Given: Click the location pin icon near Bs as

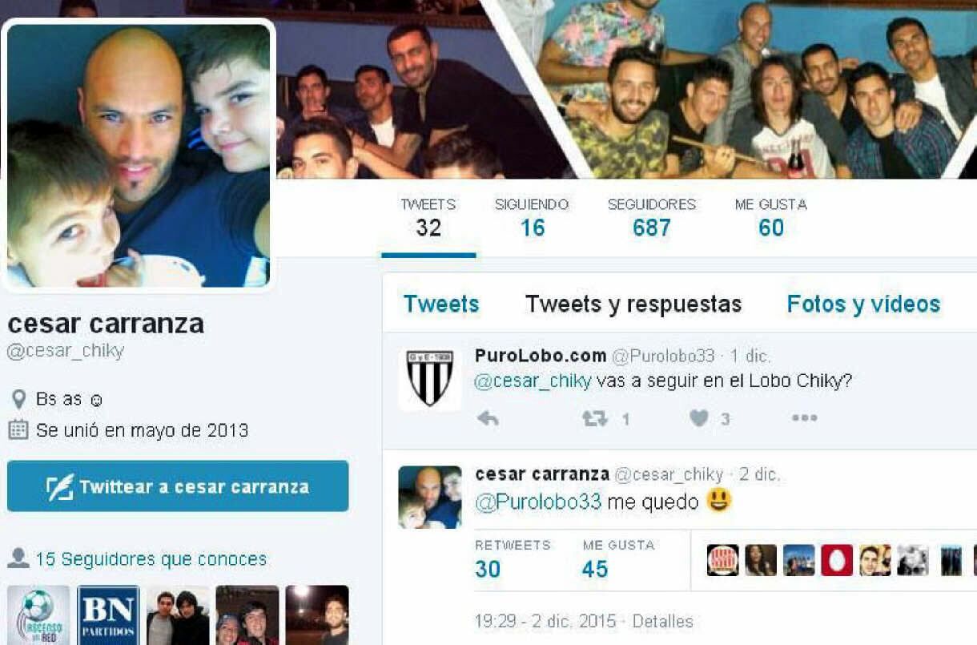Looking at the screenshot, I should click(19, 399).
